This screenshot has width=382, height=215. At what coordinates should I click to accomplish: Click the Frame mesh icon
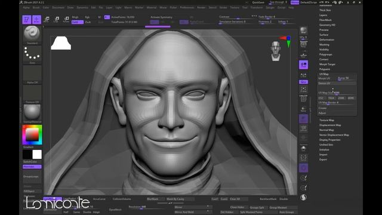pos(304,89)
